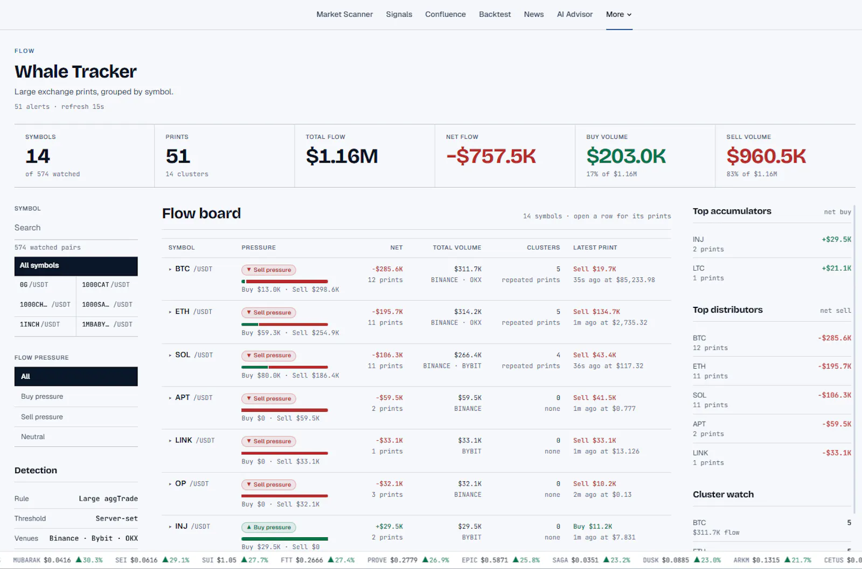Expand the LINK/USDT row

pos(170,440)
